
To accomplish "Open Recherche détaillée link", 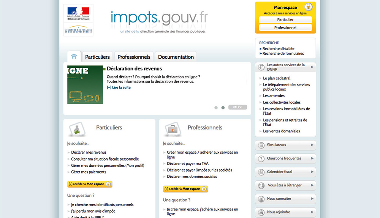I will [x=278, y=49].
